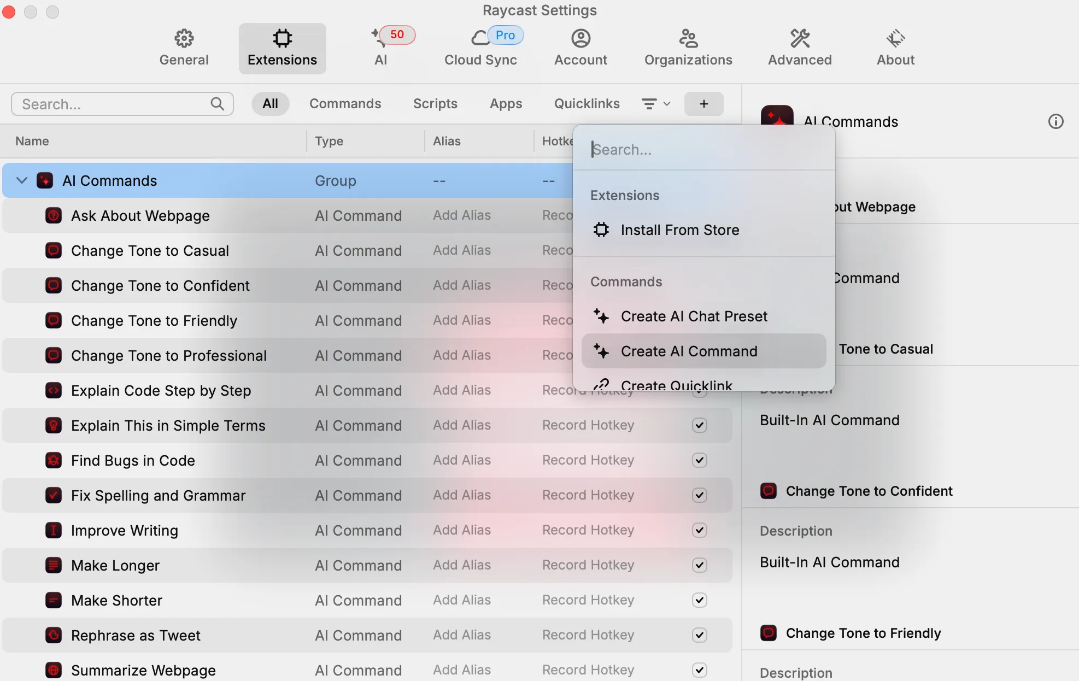The width and height of the screenshot is (1079, 681).
Task: Click the popup menu search field
Action: point(704,149)
